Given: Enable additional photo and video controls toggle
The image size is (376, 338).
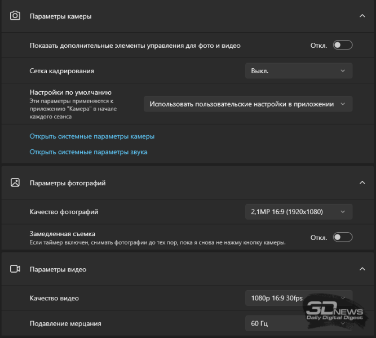Looking at the screenshot, I should click(342, 45).
